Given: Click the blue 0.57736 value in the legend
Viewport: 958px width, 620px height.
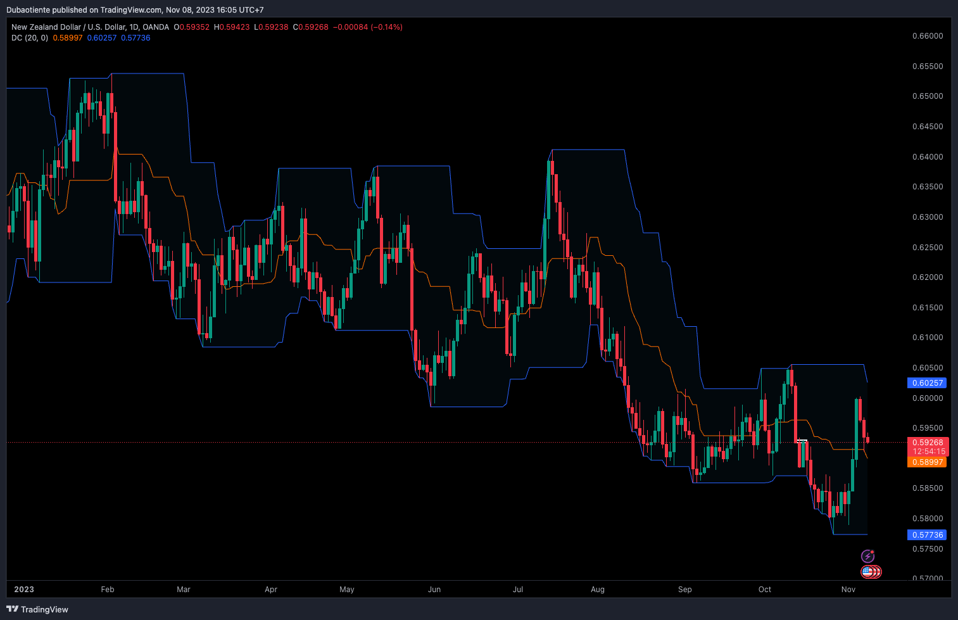Looking at the screenshot, I should (136, 38).
